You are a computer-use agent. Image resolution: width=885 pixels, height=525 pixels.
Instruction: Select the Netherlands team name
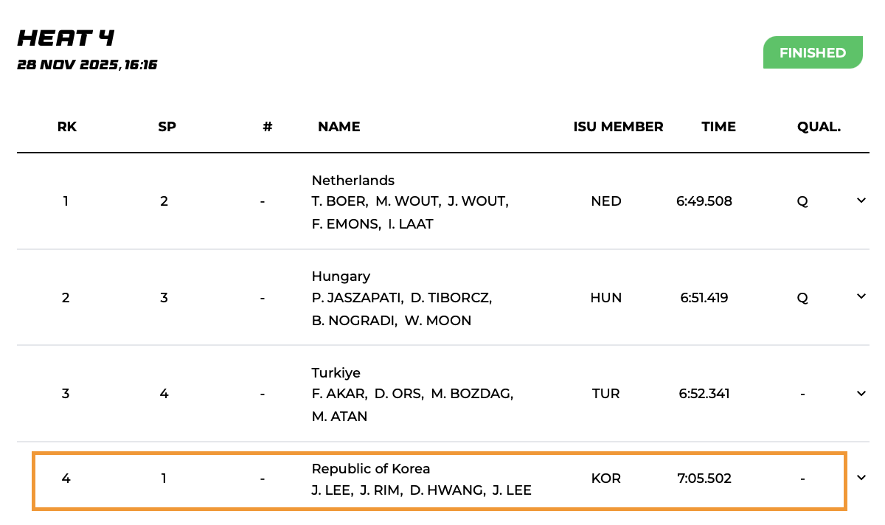(353, 181)
